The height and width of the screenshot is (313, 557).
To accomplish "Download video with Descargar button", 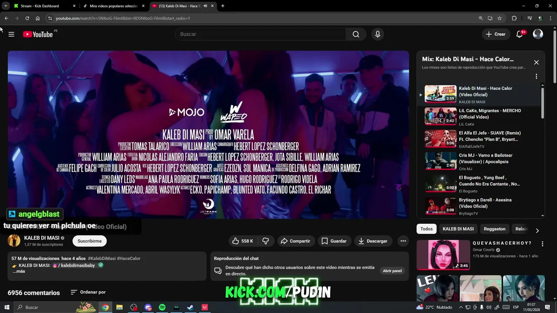I will coord(373,241).
